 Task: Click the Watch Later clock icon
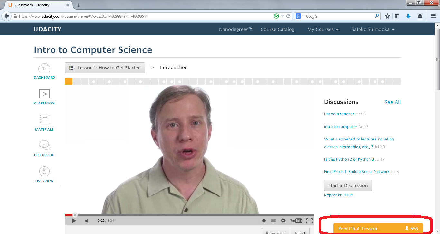click(x=264, y=221)
